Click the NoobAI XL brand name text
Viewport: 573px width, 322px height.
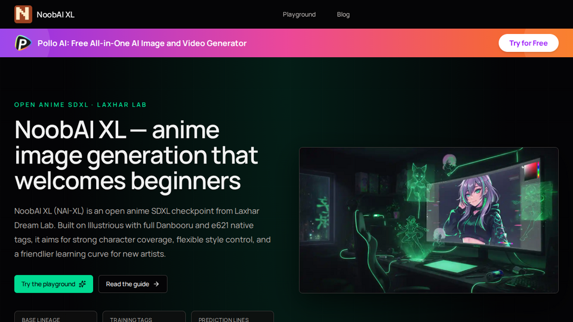coord(56,14)
